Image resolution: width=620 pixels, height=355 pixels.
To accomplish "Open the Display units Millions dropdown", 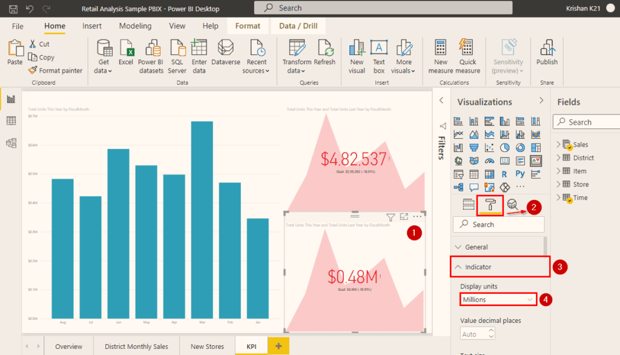I will [x=498, y=299].
